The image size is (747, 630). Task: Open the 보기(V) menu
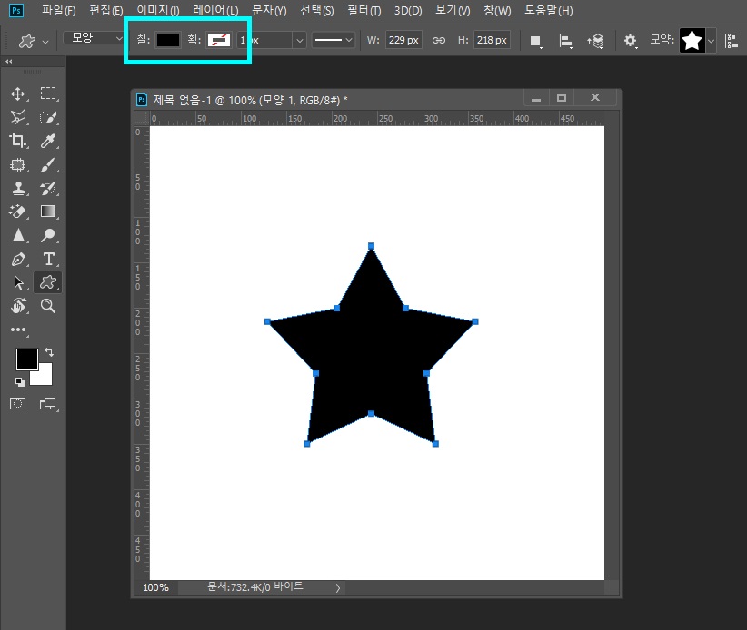point(453,11)
